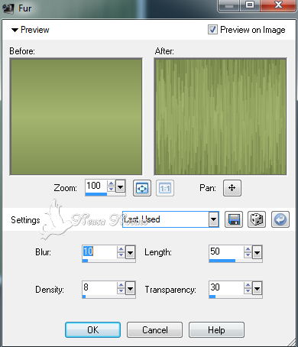Click the fit image to window icon
This screenshot has width=298, height=347.
coord(142,188)
